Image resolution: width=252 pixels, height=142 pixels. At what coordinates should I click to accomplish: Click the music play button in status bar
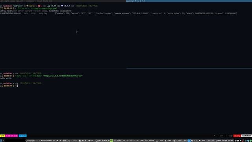pyautogui.click(x=57, y=140)
